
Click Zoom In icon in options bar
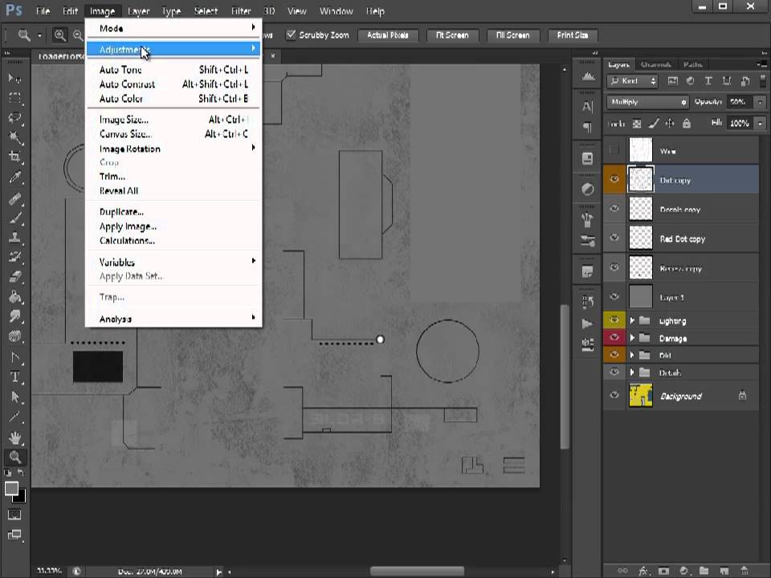(x=60, y=35)
